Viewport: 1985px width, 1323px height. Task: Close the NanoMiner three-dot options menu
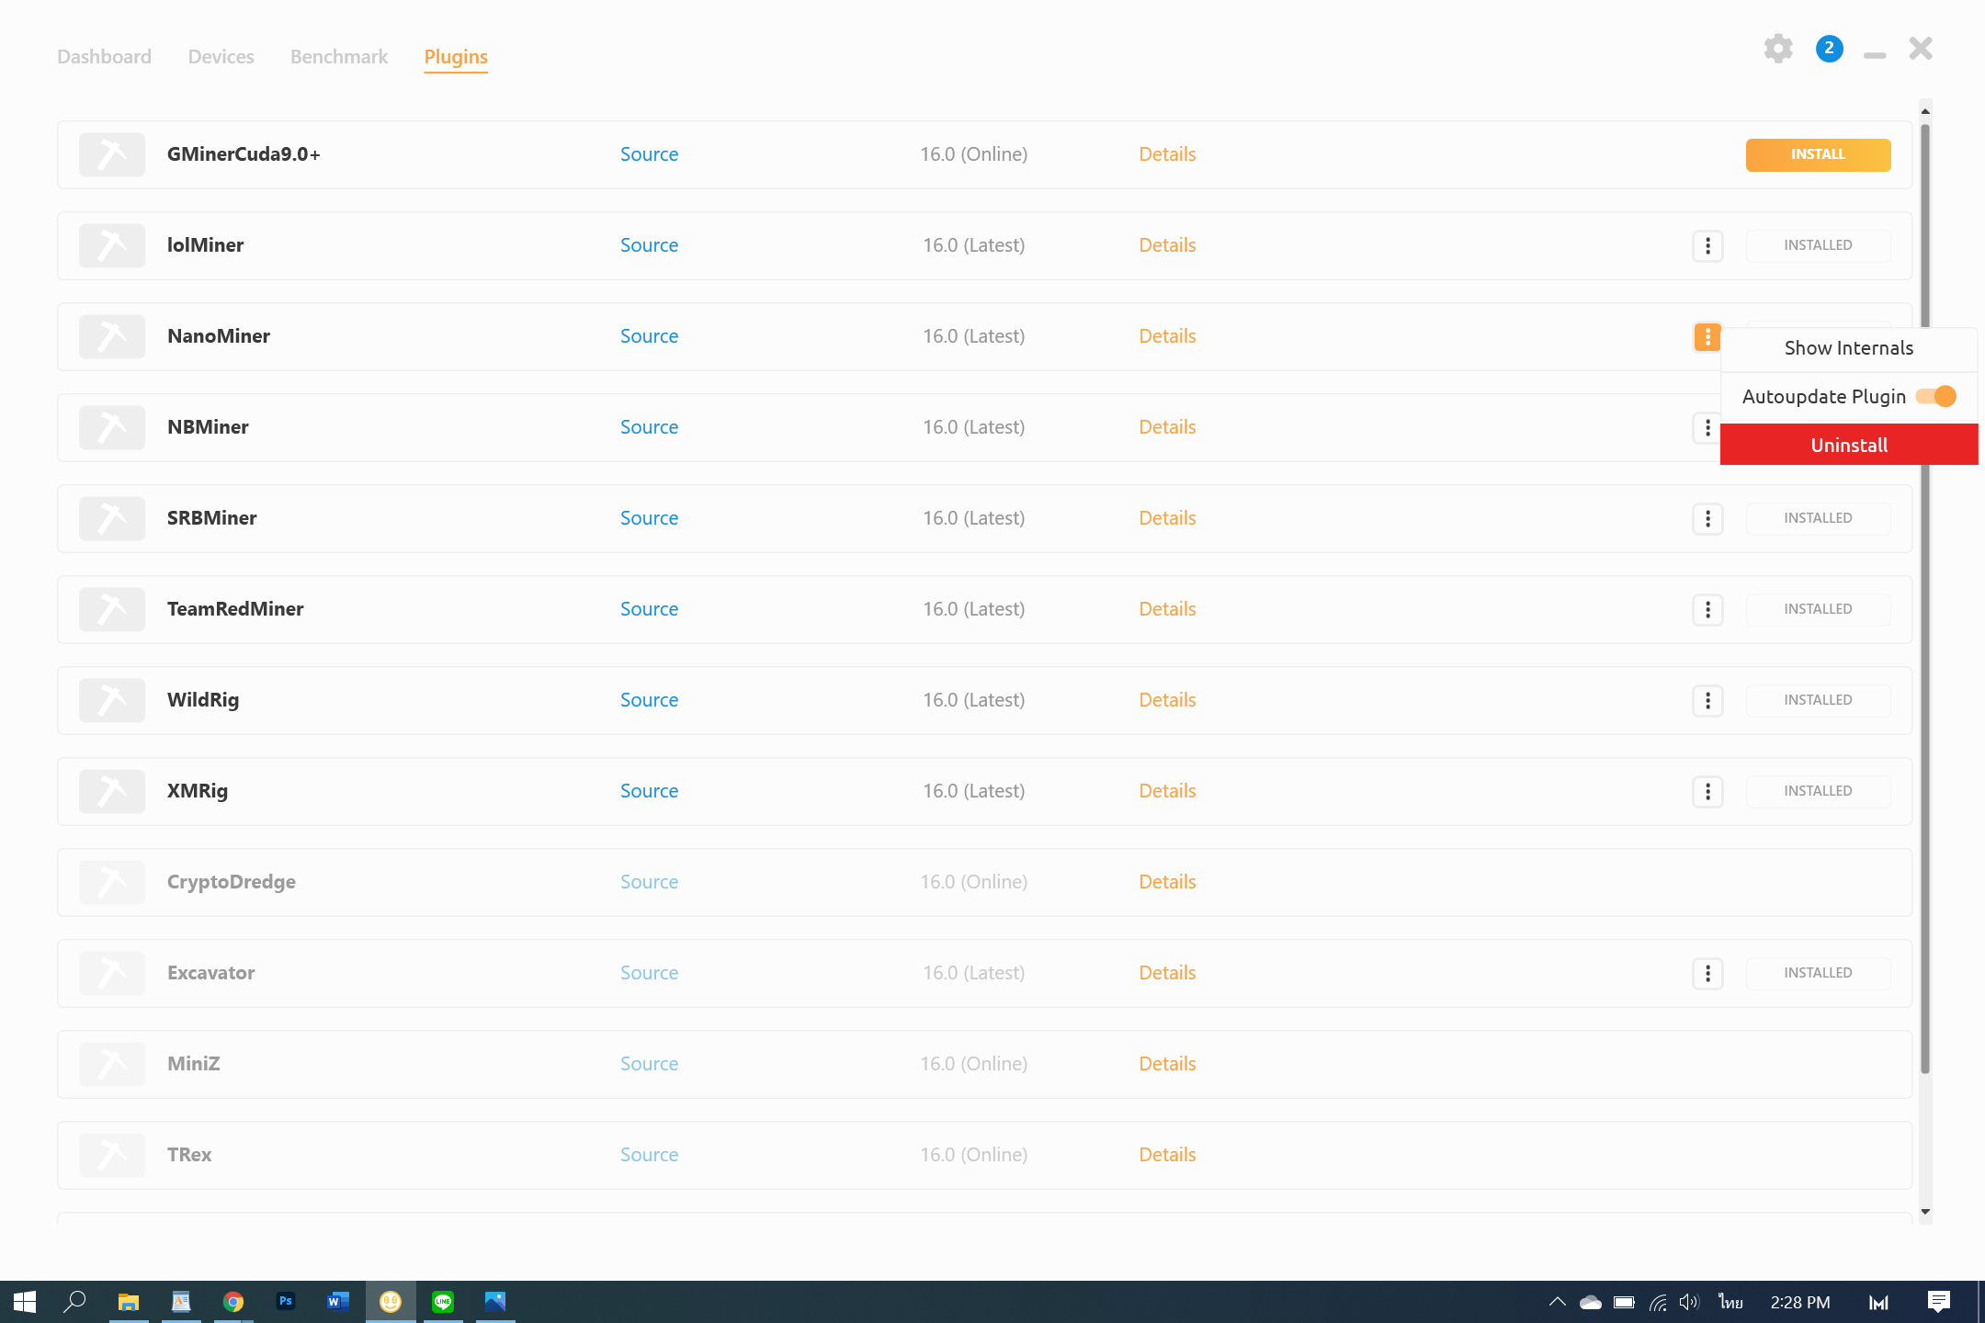coord(1707,336)
